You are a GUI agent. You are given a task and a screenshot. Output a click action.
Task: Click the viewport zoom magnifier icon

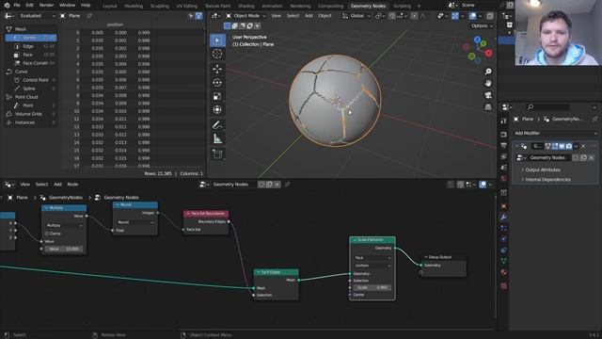pyautogui.click(x=488, y=72)
